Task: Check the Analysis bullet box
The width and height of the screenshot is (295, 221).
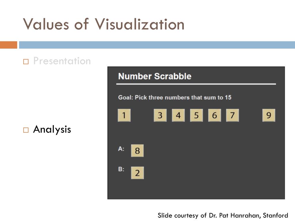Action: pyautogui.click(x=26, y=130)
